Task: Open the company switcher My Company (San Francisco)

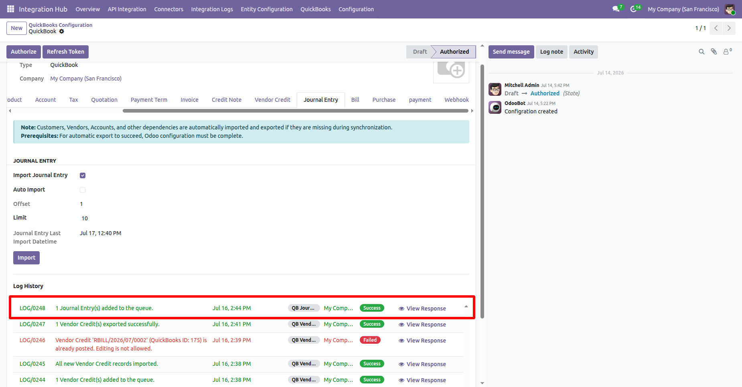Action: pos(683,9)
